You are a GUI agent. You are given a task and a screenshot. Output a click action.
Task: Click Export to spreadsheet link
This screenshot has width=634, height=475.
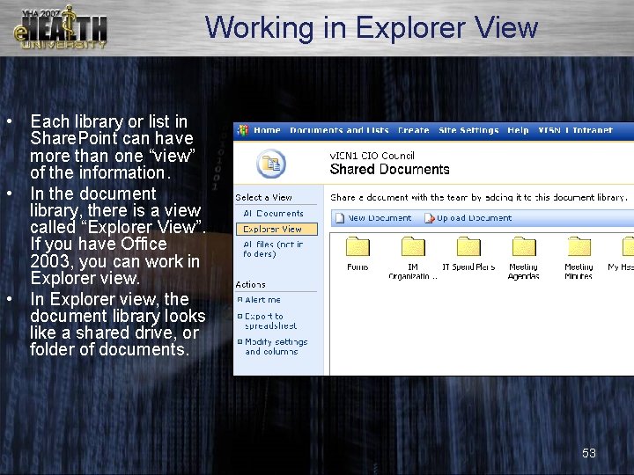pos(270,321)
